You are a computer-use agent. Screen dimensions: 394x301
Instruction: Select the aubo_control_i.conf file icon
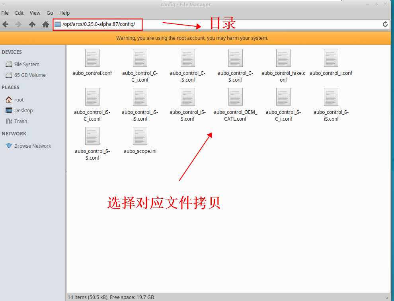click(x=331, y=58)
